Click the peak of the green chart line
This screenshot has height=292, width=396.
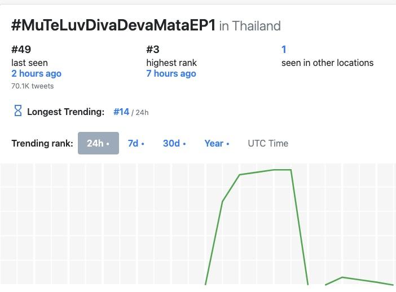(x=283, y=170)
